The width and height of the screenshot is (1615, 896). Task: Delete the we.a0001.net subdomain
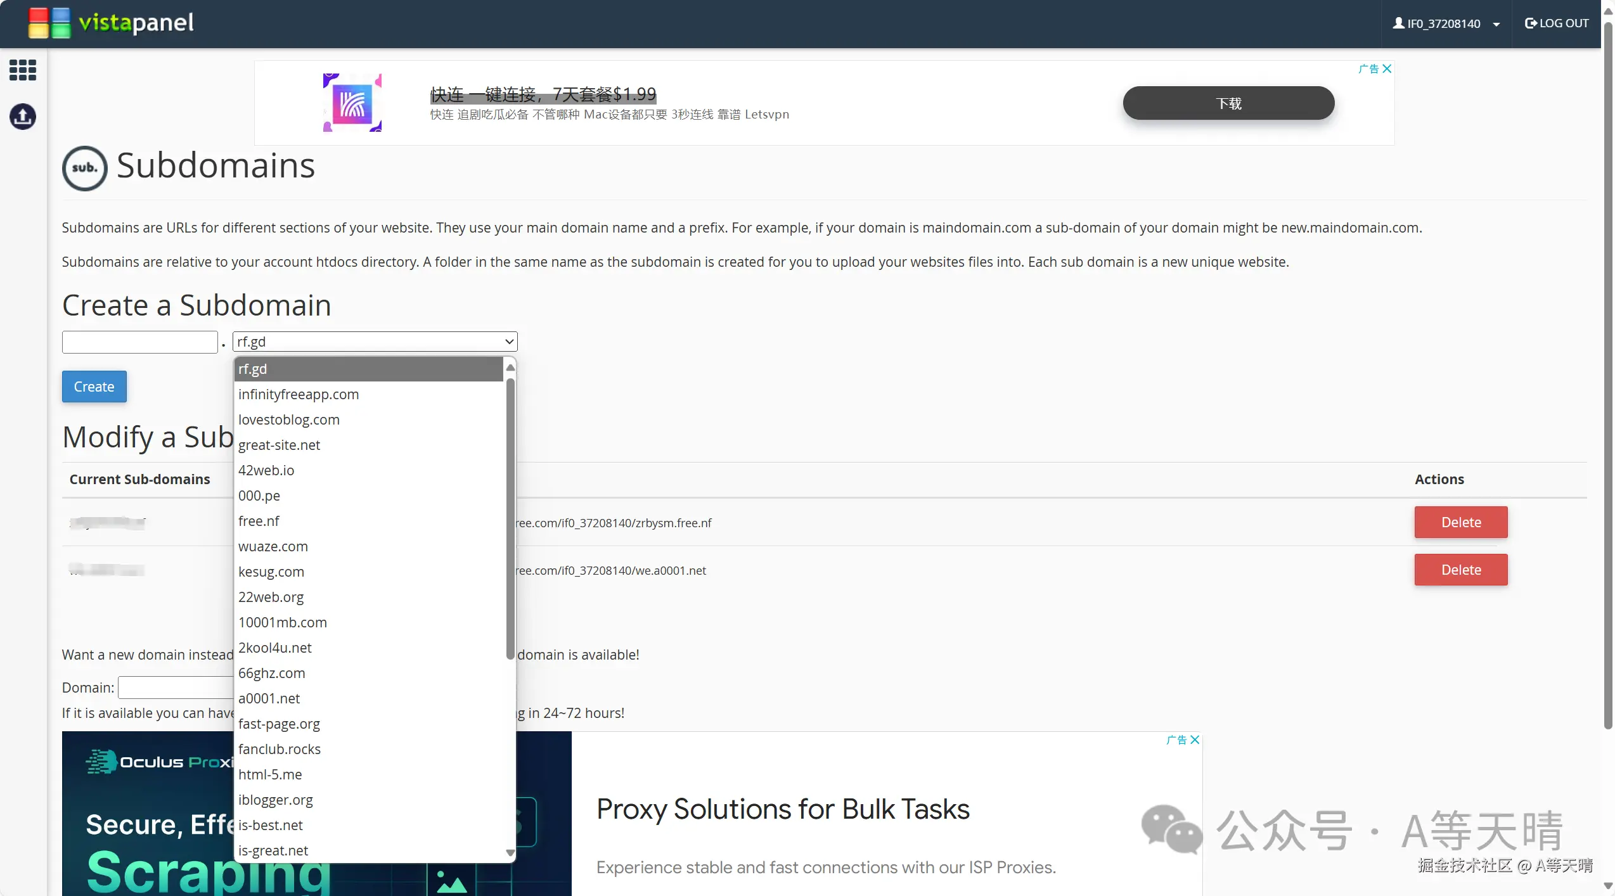coord(1460,570)
